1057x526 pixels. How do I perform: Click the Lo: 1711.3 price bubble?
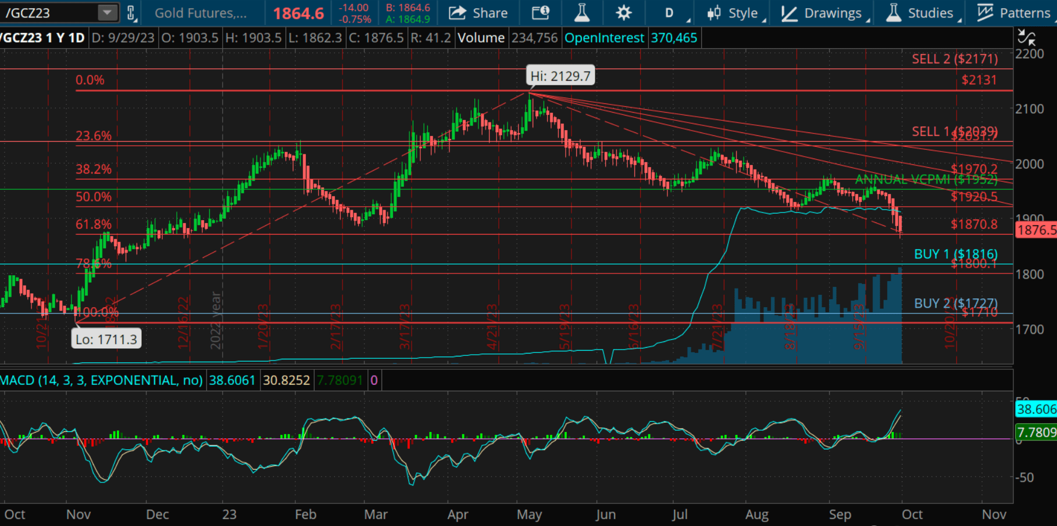click(x=106, y=339)
